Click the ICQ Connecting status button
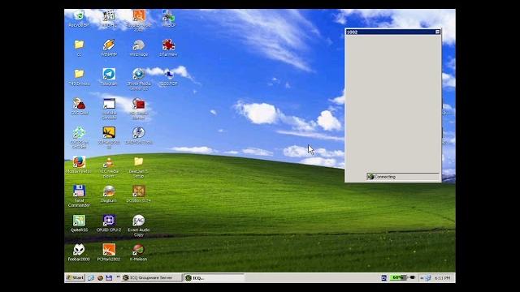The height and width of the screenshot is (292, 520). point(403,177)
